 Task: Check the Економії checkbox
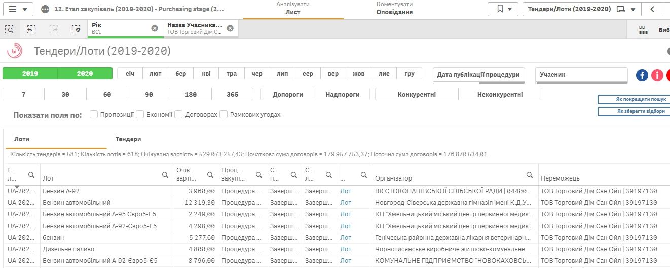tap(140, 114)
